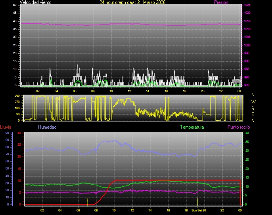Select the magenta 'Presión' axis label
This screenshot has width=272, height=215.
click(x=221, y=2)
